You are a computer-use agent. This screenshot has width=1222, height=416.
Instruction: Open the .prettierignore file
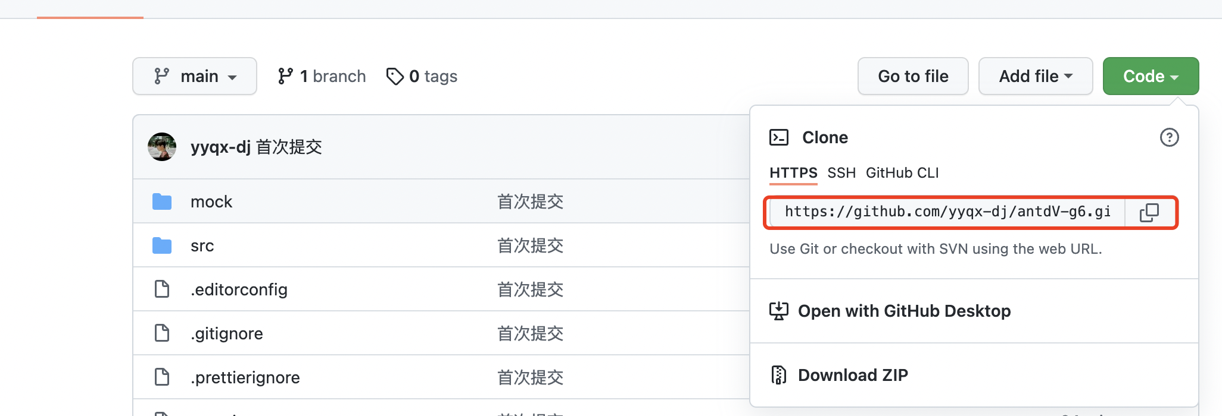245,377
